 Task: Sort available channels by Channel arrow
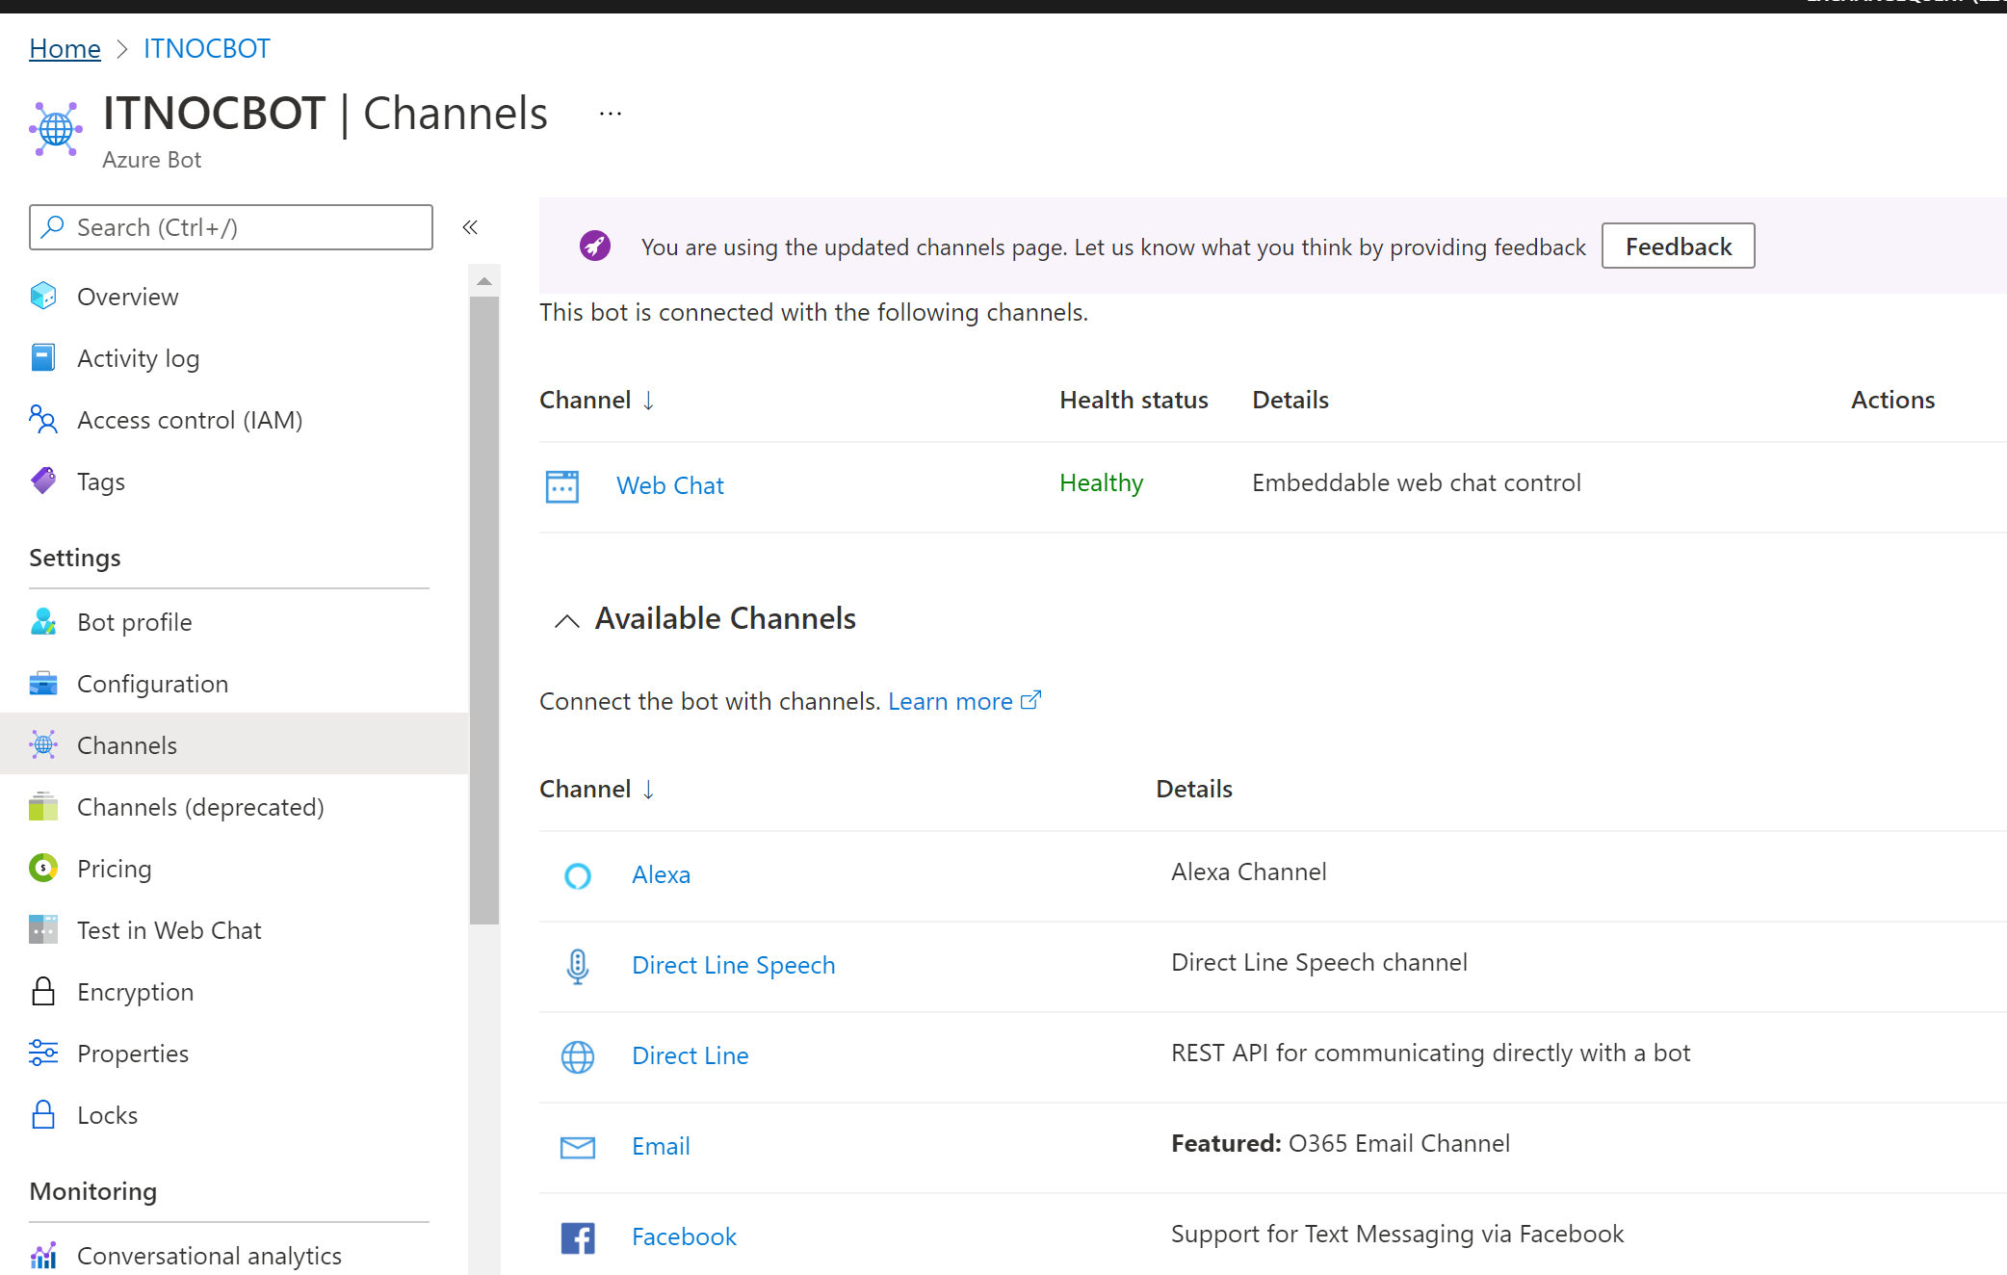point(648,790)
